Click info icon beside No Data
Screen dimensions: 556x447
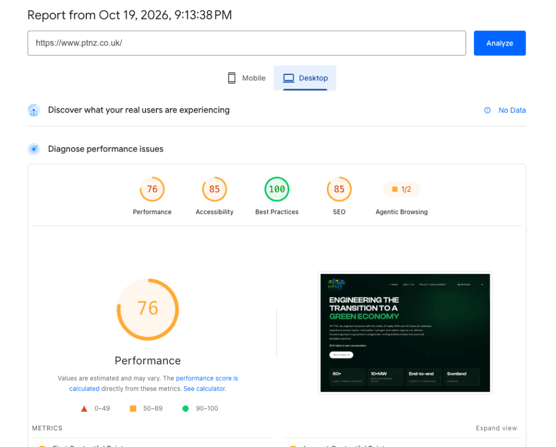[487, 110]
